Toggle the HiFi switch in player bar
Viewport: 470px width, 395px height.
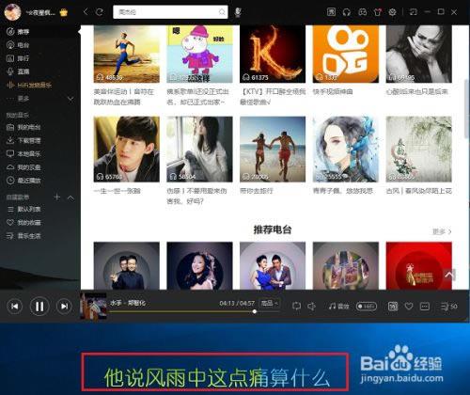367,307
